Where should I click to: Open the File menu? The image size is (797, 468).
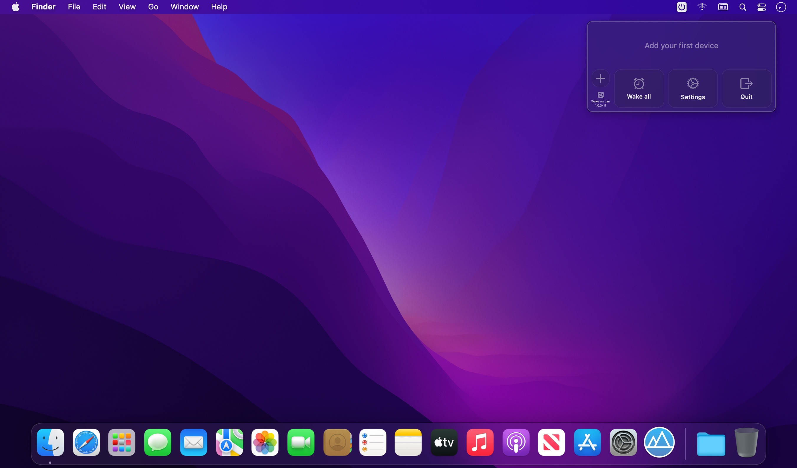tap(74, 7)
